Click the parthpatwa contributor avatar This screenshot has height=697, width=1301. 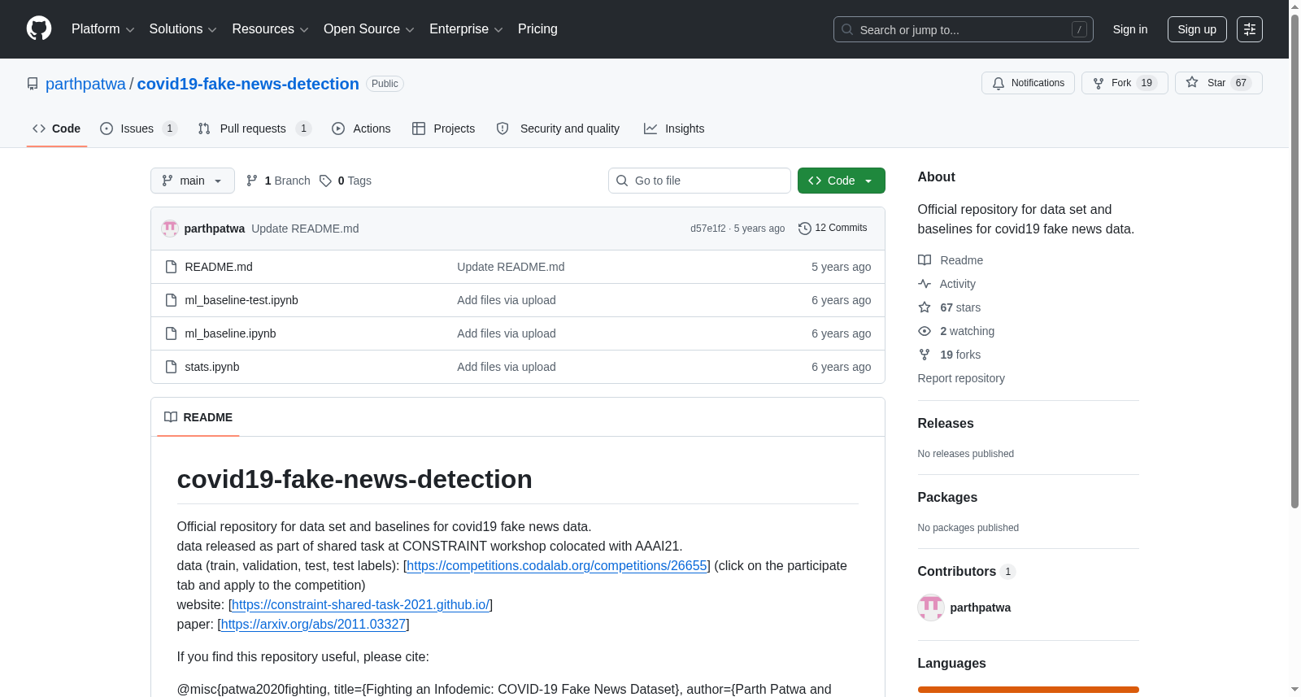click(x=931, y=608)
